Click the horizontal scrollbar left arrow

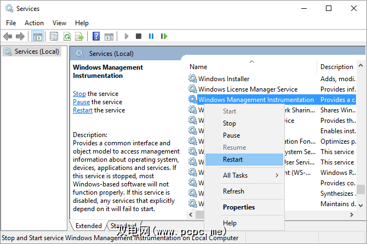click(x=191, y=215)
